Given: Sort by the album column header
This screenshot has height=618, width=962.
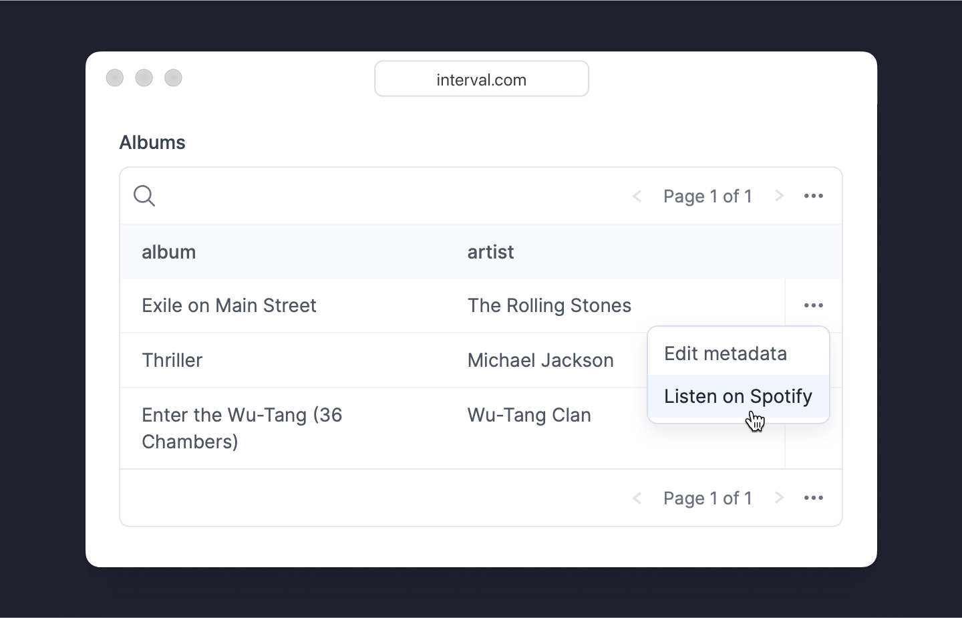Looking at the screenshot, I should 169,252.
